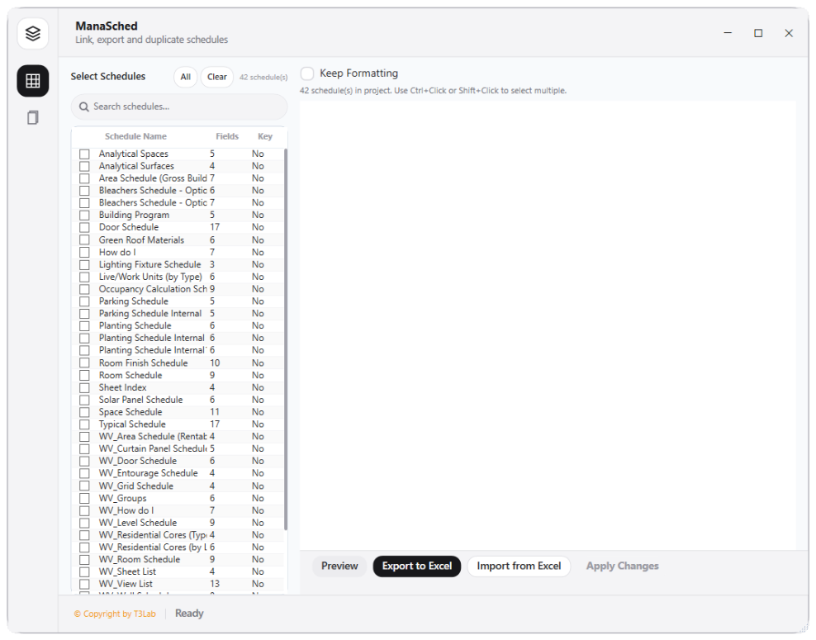
Task: Click the search magnifier icon
Action: (83, 107)
